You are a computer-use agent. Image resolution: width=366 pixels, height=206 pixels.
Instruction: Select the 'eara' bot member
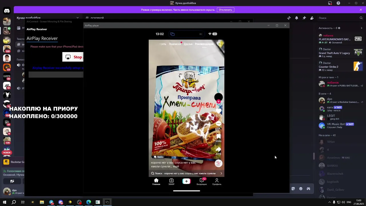(x=340, y=109)
